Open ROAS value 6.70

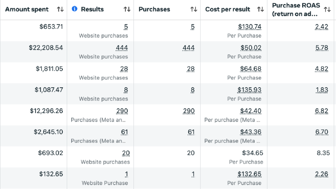[x=322, y=132]
